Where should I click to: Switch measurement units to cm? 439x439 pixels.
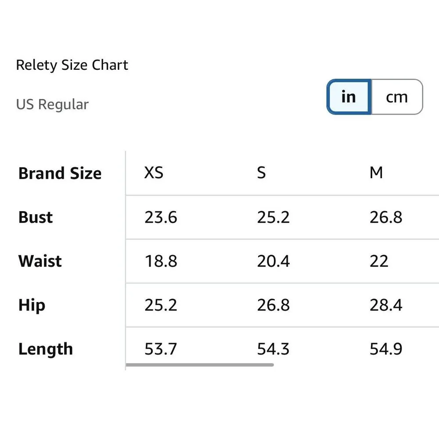[397, 97]
